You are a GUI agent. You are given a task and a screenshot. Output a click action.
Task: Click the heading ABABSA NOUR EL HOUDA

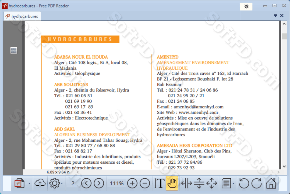pos(81,57)
